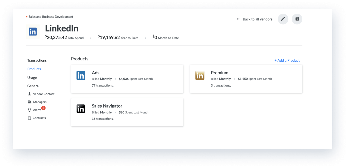The image size is (348, 168).
Task: Click the back arrow icon
Action: point(238,19)
